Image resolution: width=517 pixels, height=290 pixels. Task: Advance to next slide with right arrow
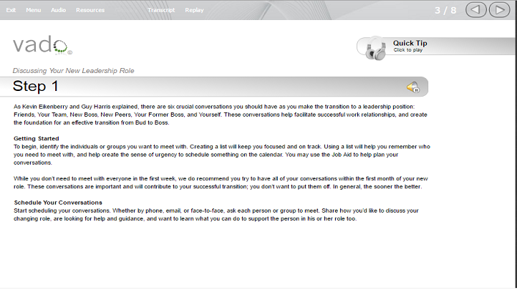click(x=500, y=10)
